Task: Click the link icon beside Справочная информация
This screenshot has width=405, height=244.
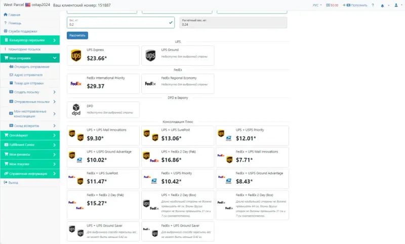Action: 6,173
